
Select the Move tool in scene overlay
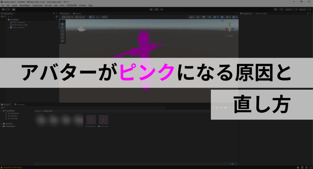point(62,27)
